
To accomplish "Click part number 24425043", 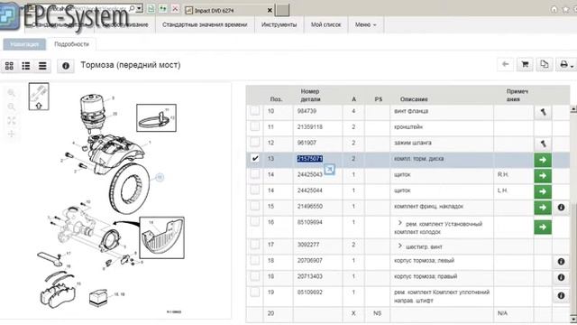I will click(x=310, y=174).
